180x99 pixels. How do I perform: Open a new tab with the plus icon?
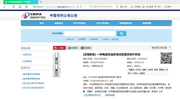(41, 2)
